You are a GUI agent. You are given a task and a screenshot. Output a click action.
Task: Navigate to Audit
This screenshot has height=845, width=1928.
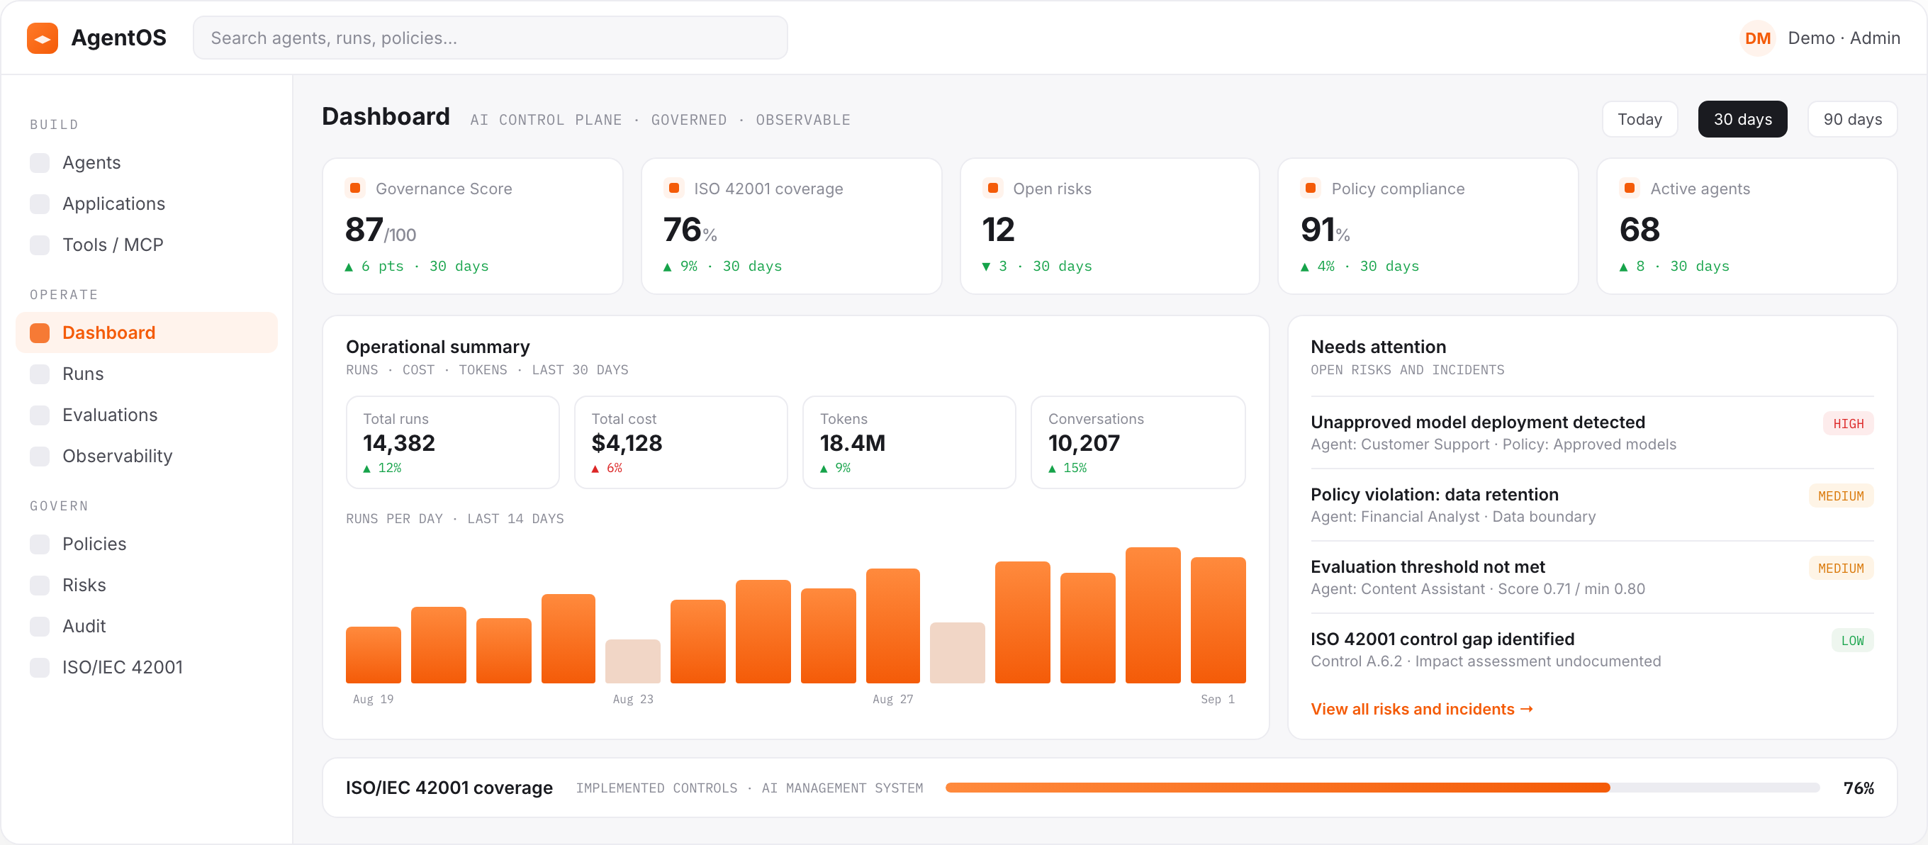pyautogui.click(x=146, y=627)
